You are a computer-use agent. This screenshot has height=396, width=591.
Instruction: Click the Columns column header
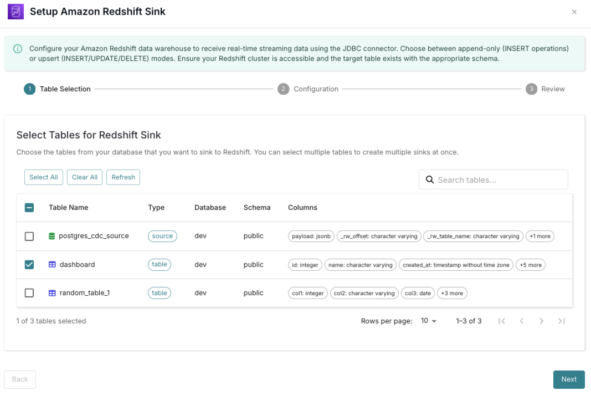pyautogui.click(x=302, y=208)
